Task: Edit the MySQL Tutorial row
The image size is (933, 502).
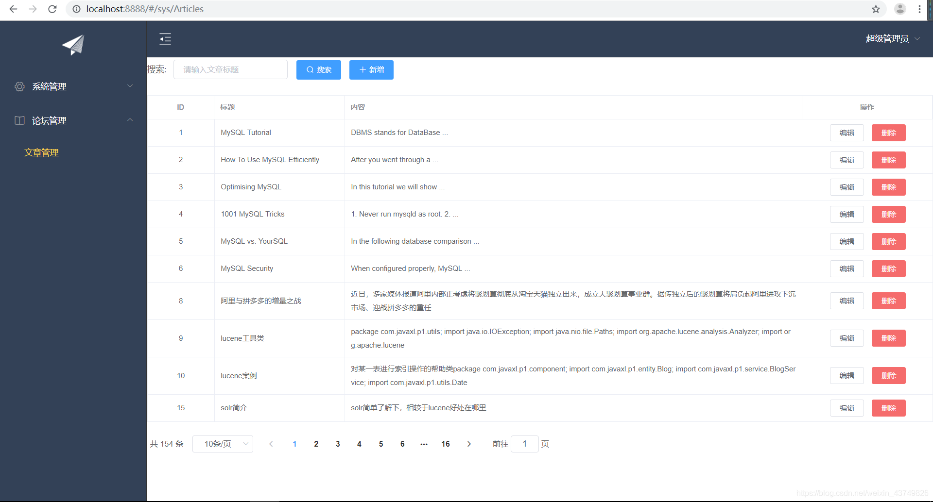Action: 847,133
